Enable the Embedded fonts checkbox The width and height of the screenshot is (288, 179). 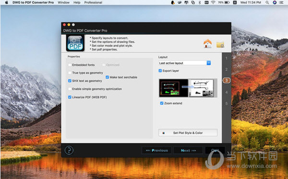coord(70,65)
